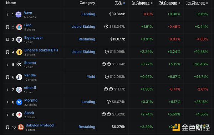The image size is (214, 135).
Task: Click the Aave protocol logo icon
Action: point(19,15)
